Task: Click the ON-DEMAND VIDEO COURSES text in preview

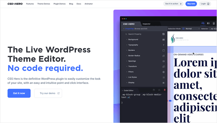Action: point(188,55)
